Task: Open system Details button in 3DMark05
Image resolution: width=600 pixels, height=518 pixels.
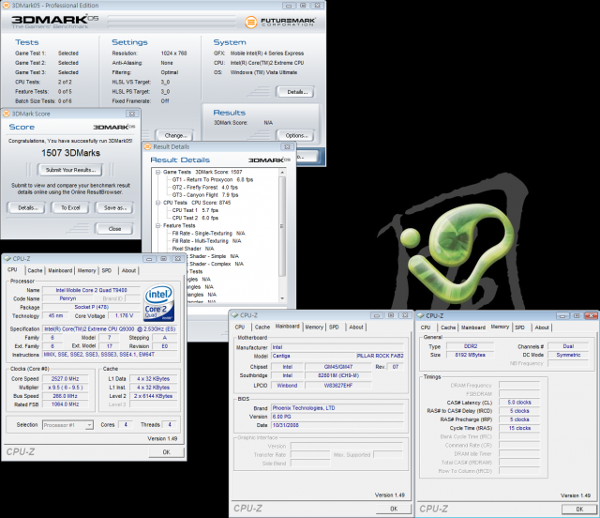Action: point(296,92)
